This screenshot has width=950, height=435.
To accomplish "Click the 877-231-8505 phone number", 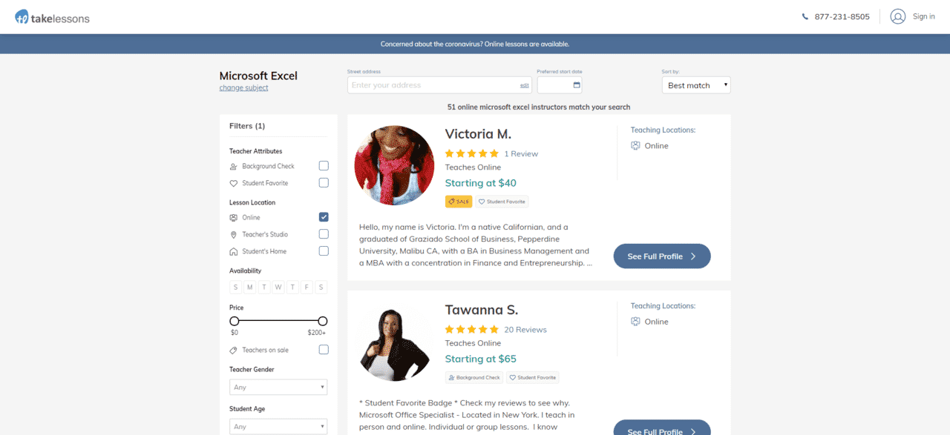I will coord(842,16).
